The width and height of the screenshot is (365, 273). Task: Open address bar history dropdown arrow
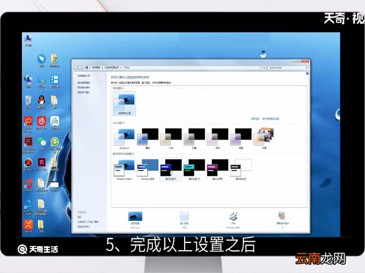point(260,68)
